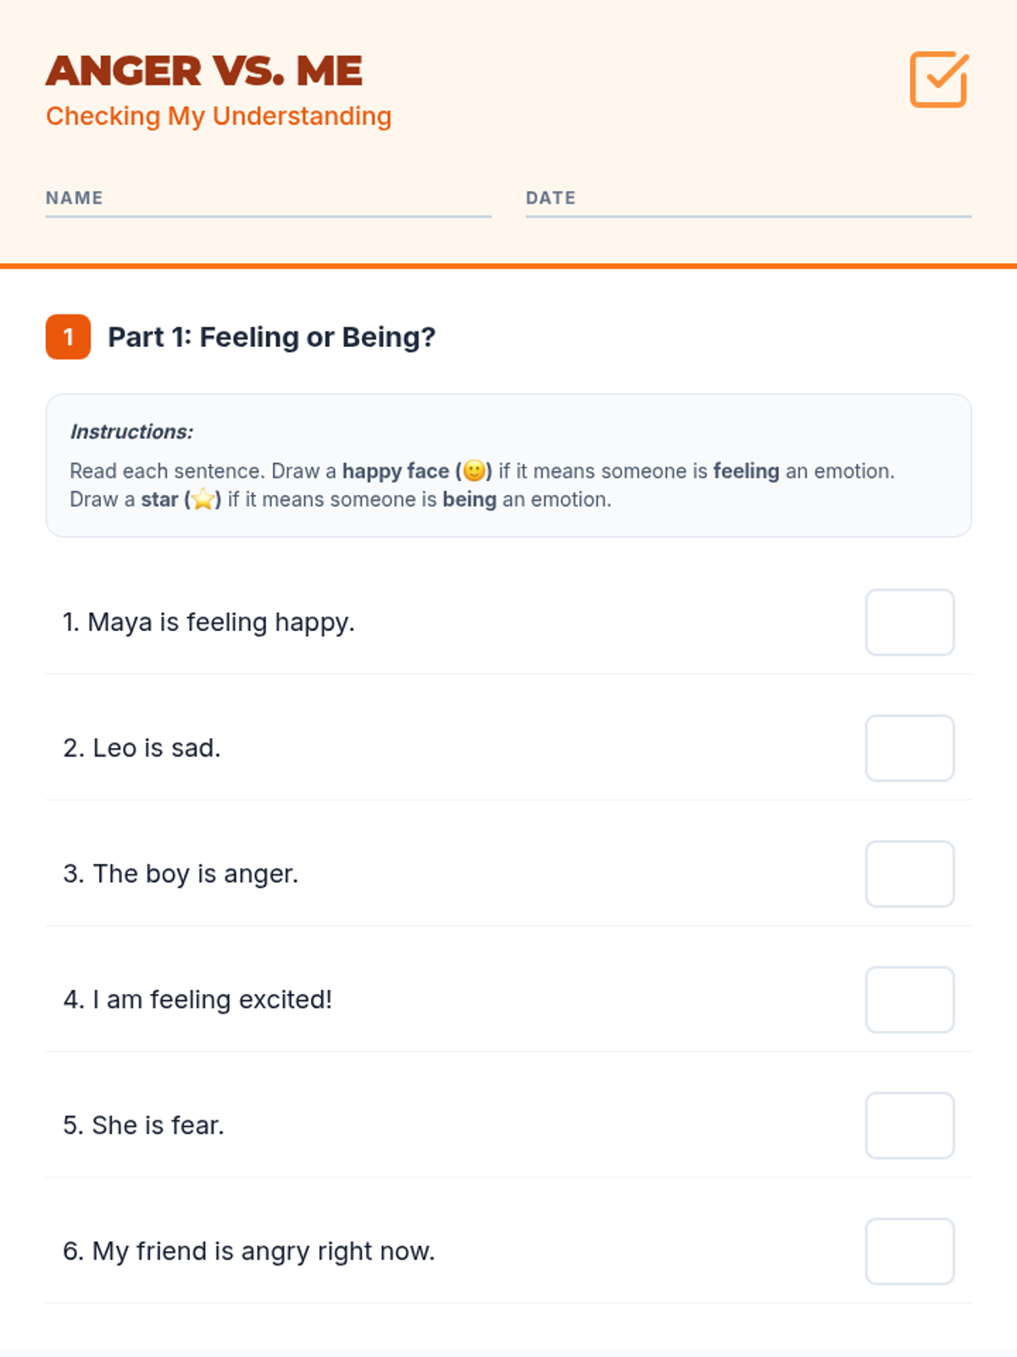This screenshot has height=1357, width=1017.
Task: Click answer box for 'She is fear'
Action: [909, 1125]
